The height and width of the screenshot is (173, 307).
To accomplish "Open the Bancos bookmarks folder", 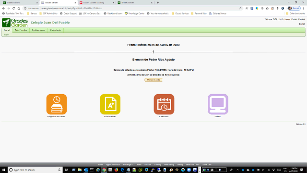I will coord(32,13).
